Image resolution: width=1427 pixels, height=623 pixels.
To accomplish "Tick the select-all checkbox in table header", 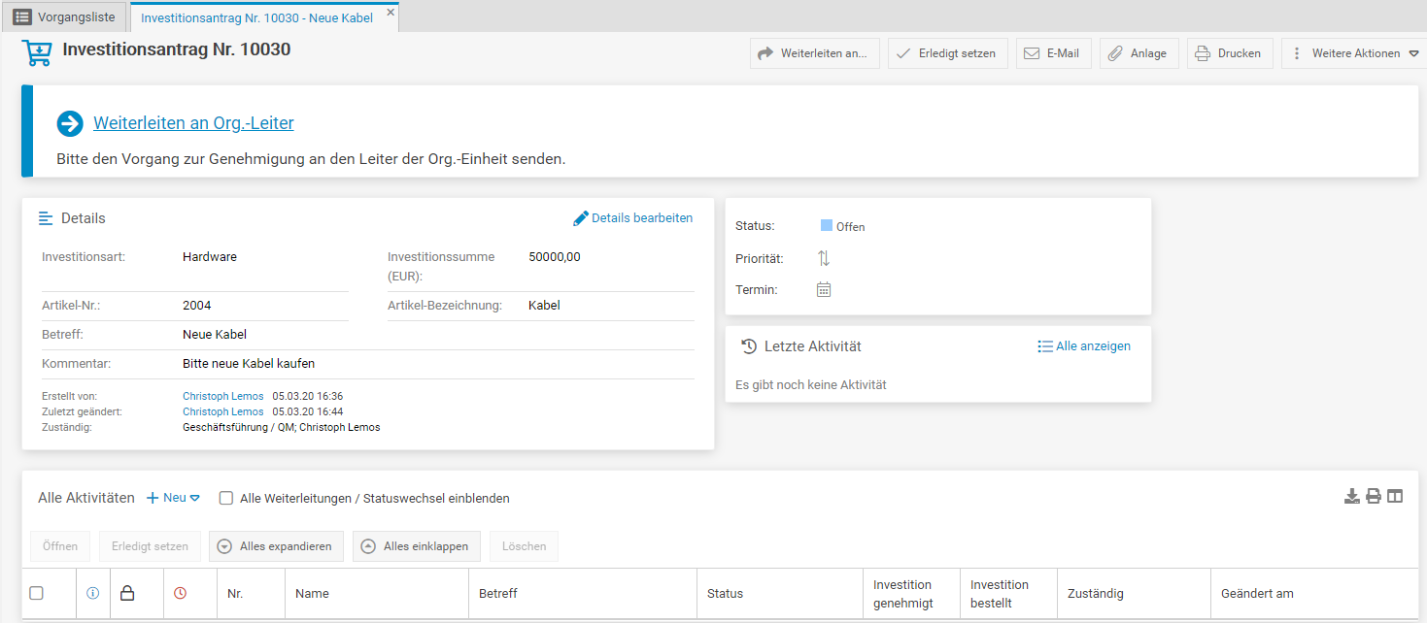I will pos(36,593).
